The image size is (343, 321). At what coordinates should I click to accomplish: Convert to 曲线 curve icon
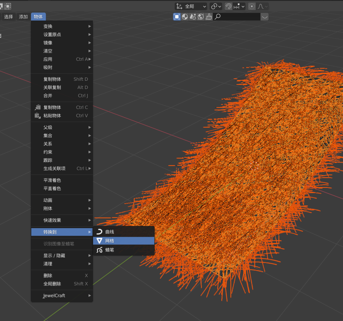coord(99,232)
